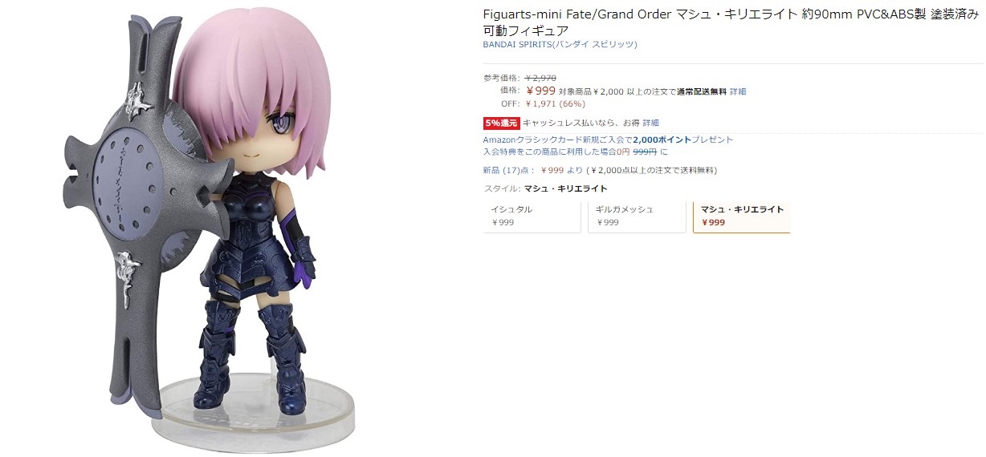Select the イシュタル style option
986x457 pixels.
click(532, 216)
